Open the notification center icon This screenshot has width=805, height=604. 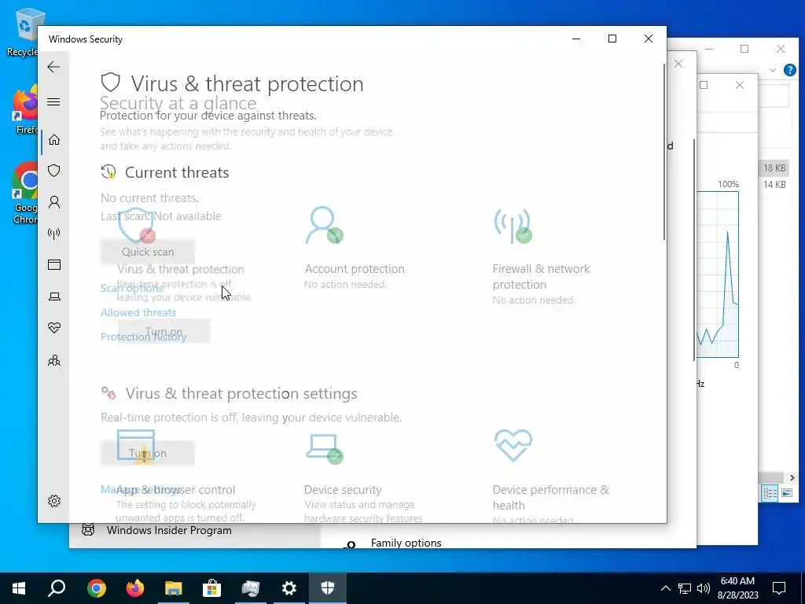779,588
